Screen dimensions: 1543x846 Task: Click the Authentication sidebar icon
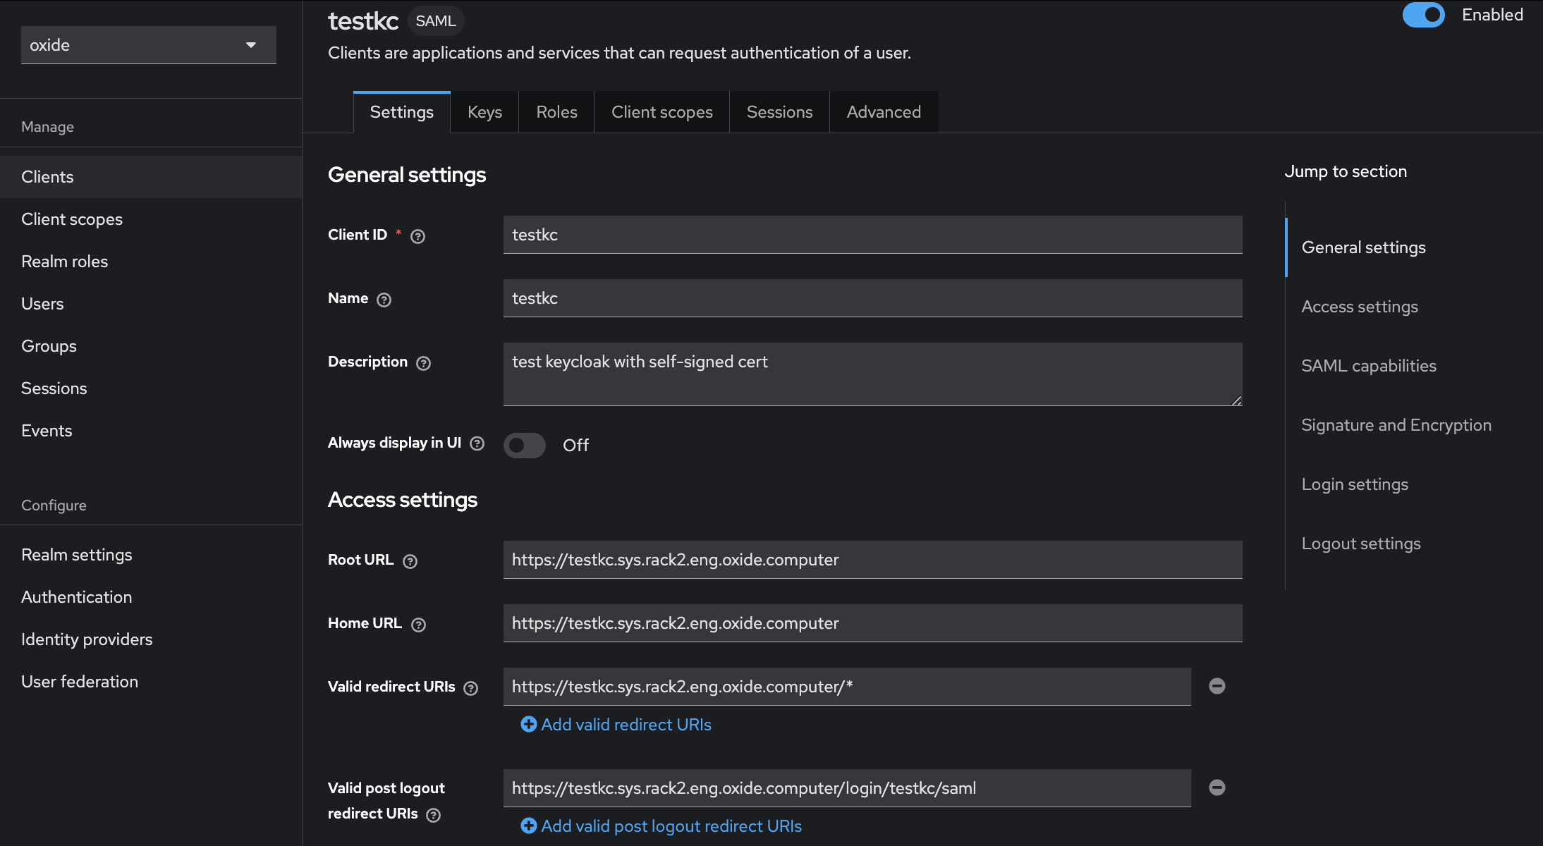point(76,596)
